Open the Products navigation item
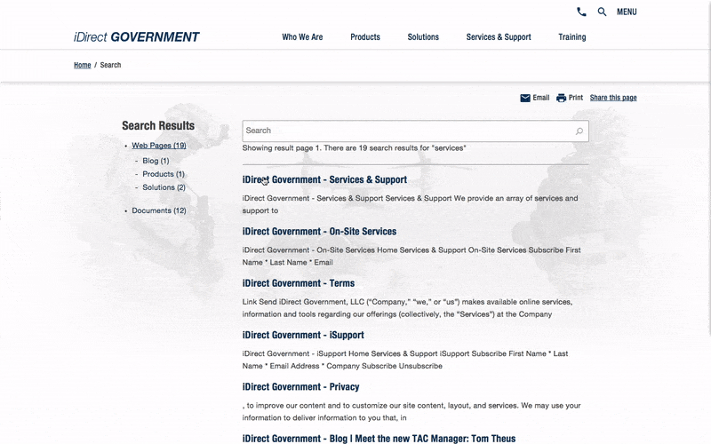Viewport: 711px width, 444px height. pos(365,37)
